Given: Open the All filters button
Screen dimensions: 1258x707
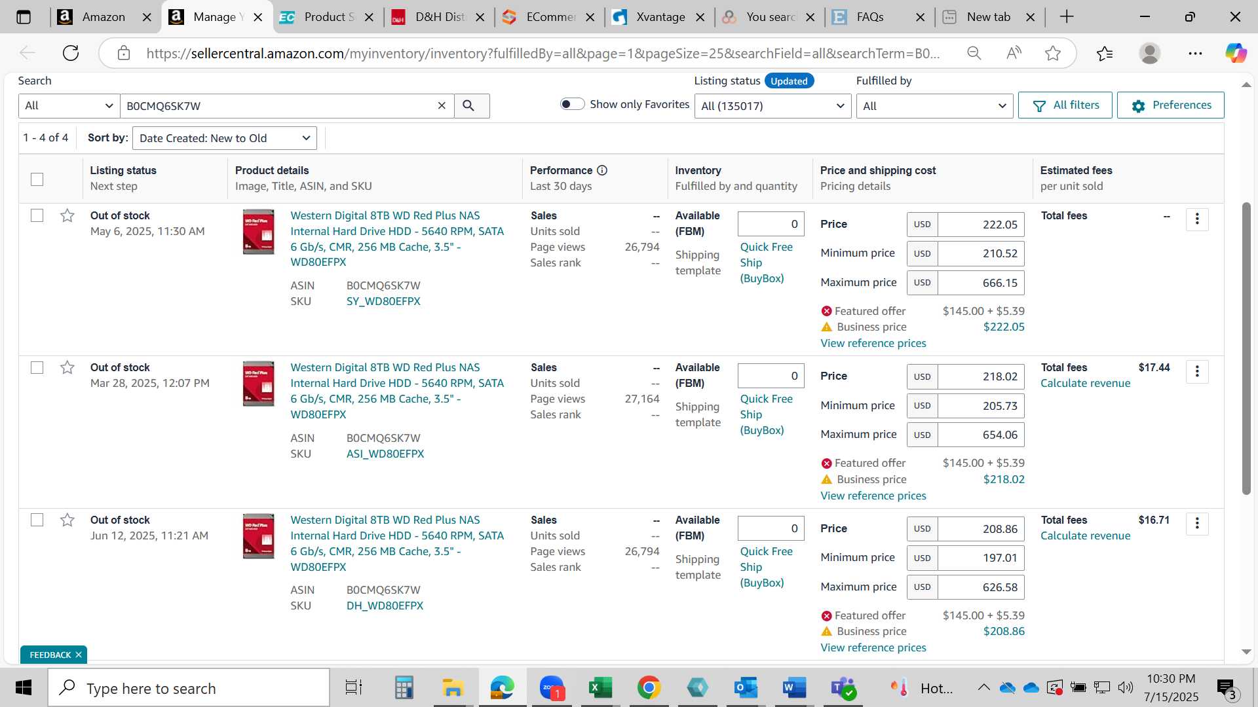Looking at the screenshot, I should tap(1065, 105).
